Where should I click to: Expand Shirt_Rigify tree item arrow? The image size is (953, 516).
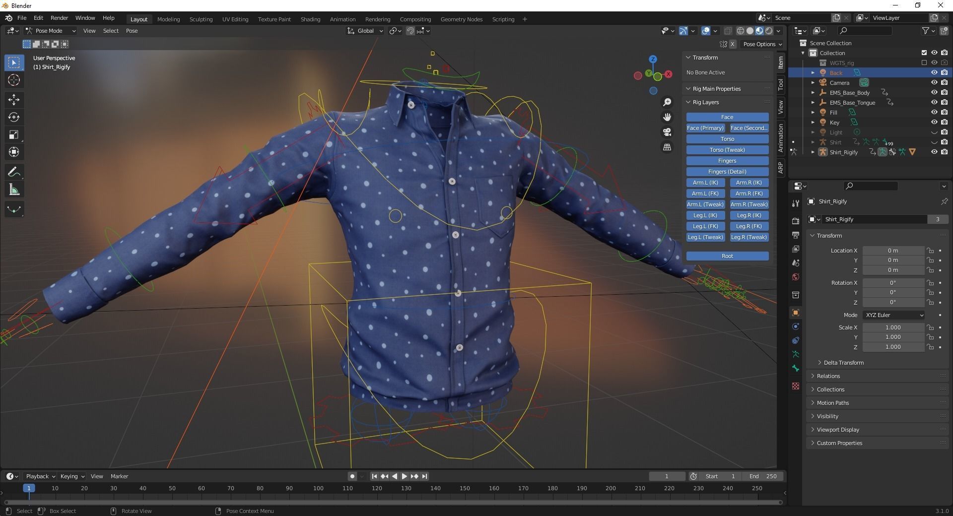[x=813, y=152]
